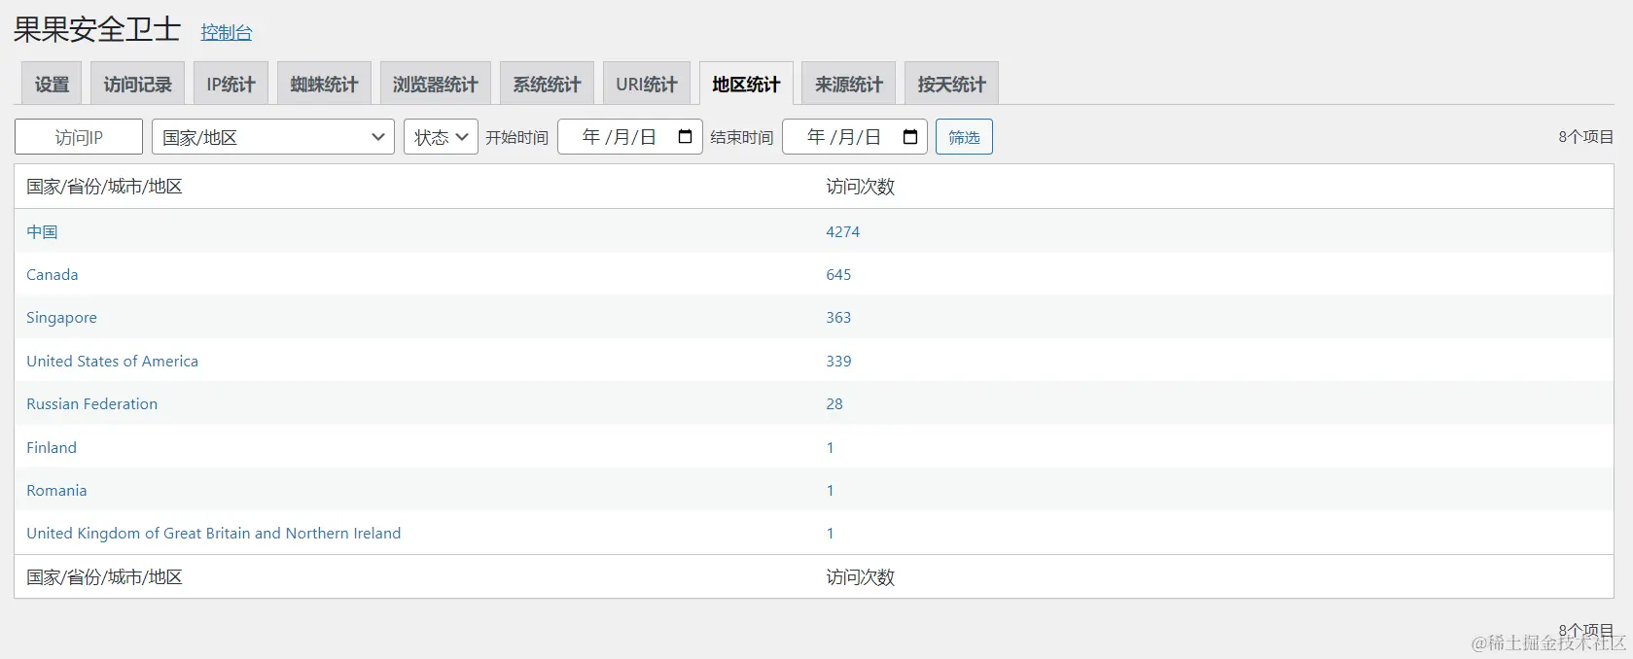This screenshot has width=1633, height=659.
Task: Open the 控制台 link
Action: [x=227, y=32]
